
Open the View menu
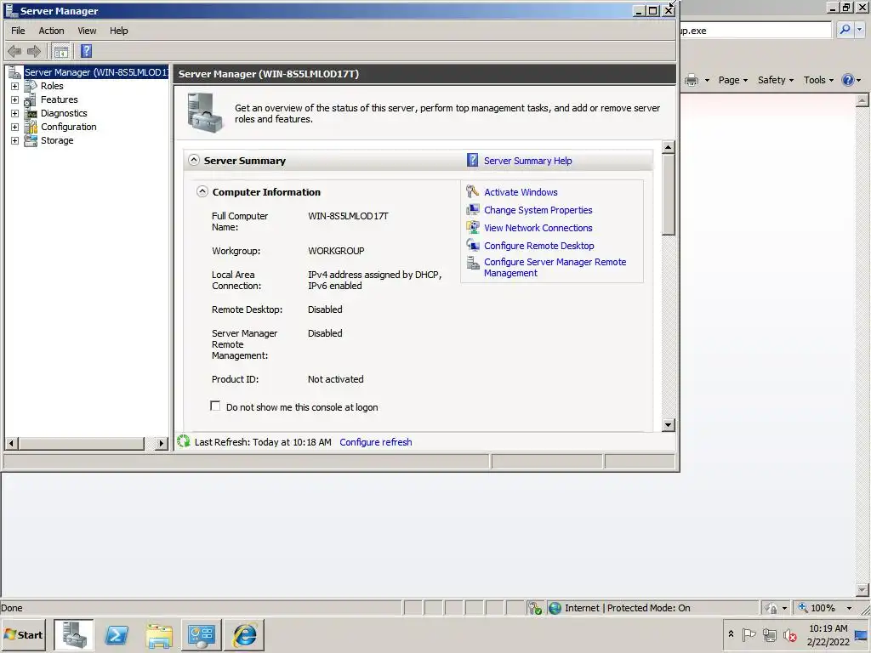[x=87, y=31]
